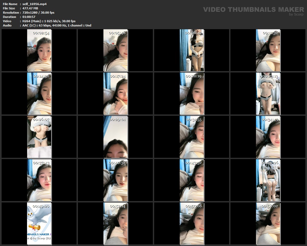Select the frame at timestamp 00:14:30

click(x=39, y=94)
